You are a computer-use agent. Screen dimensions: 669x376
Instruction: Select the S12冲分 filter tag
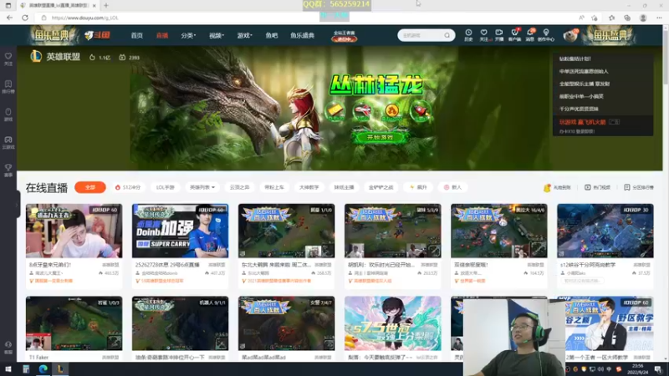pyautogui.click(x=128, y=187)
